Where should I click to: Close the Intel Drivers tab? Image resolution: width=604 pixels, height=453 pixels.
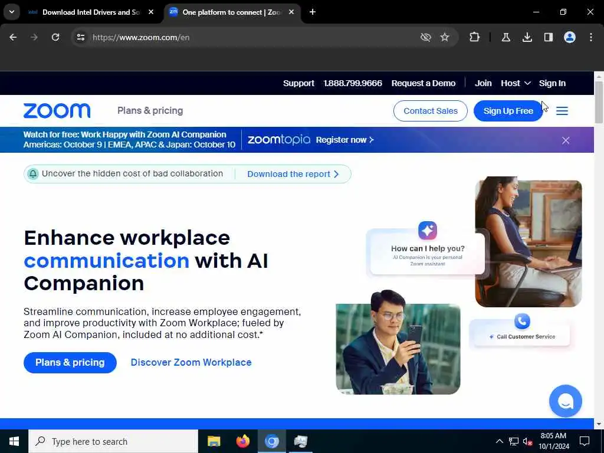click(151, 12)
